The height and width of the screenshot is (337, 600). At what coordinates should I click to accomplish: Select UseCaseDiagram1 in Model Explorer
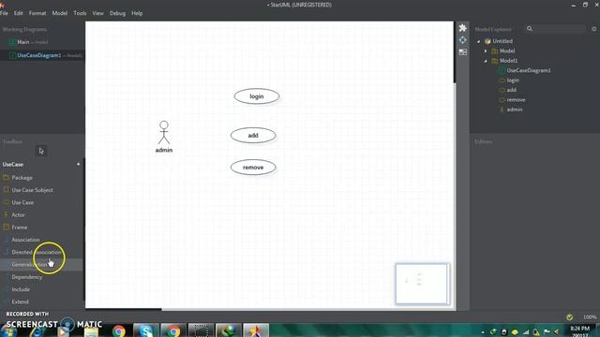click(x=529, y=70)
